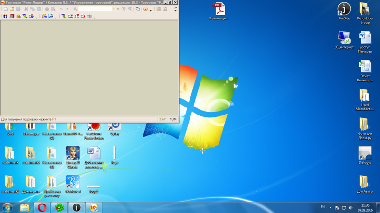Click the New document toolbar icon
Screen dimensions: 380x213
pos(5,9)
